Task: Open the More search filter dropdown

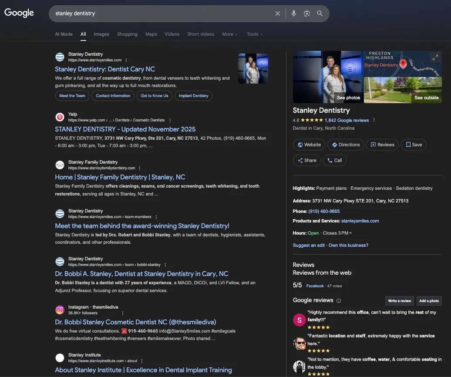Action: pos(229,34)
